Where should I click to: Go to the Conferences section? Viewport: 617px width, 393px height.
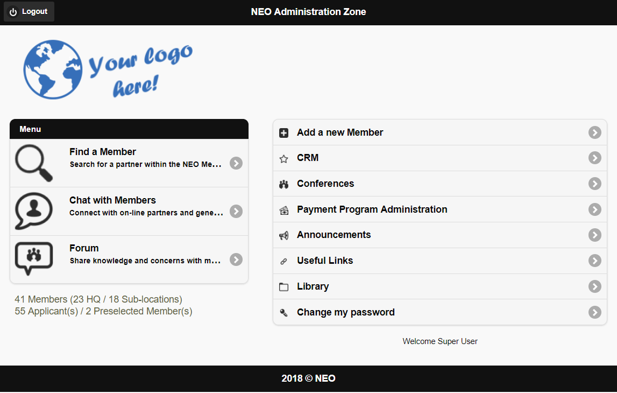(x=440, y=184)
